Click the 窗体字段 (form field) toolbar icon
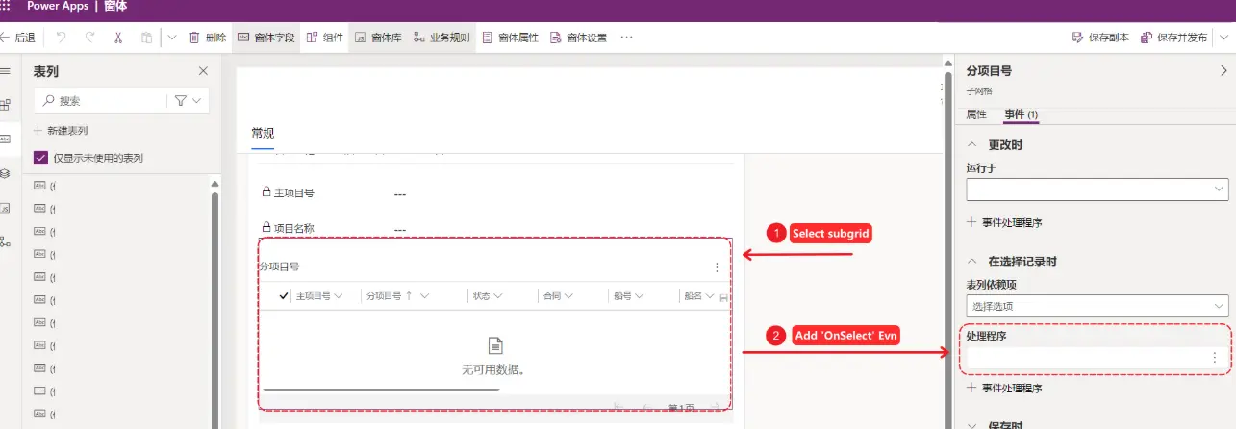The height and width of the screenshot is (429, 1236). (x=242, y=38)
